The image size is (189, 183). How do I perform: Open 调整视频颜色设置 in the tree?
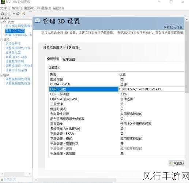(x=18, y=79)
